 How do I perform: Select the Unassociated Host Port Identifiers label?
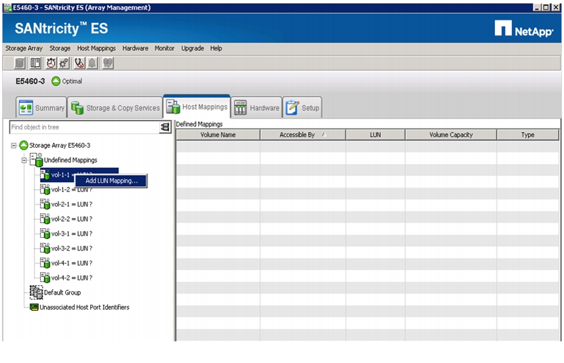[x=85, y=307]
